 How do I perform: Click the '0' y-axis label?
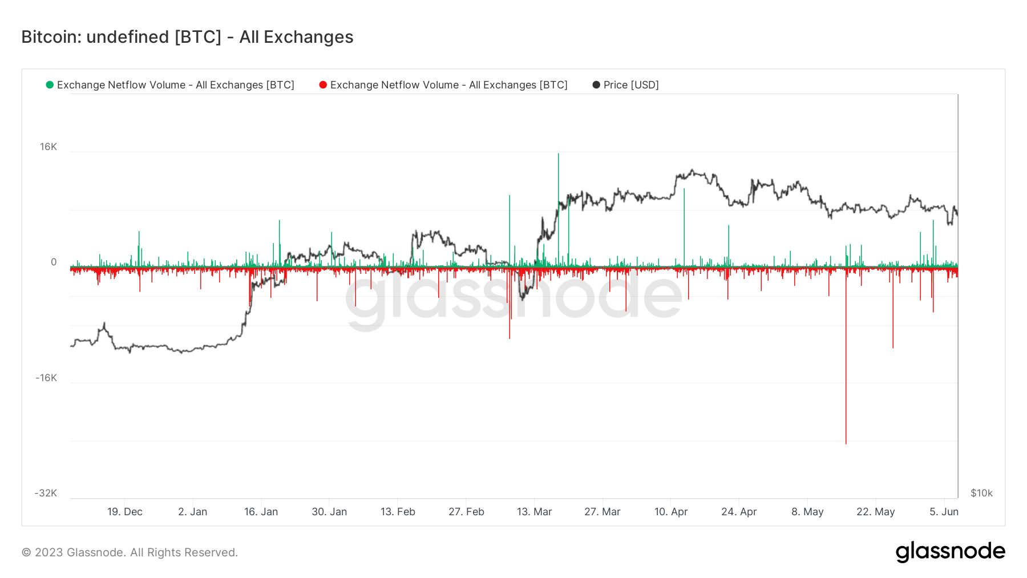pos(54,262)
